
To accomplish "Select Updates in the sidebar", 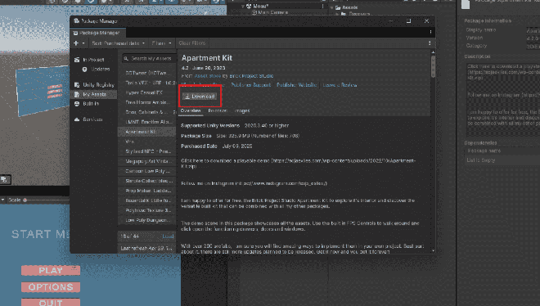I will (100, 70).
